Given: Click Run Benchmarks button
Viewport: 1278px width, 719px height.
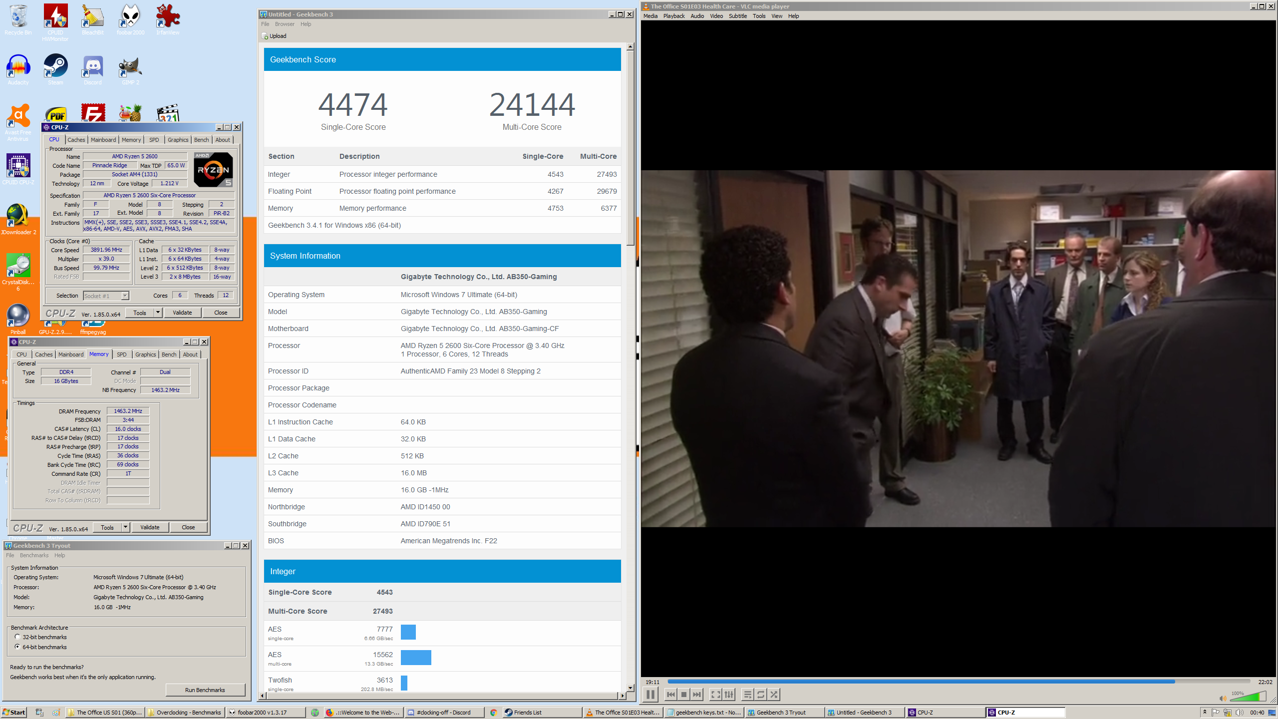Looking at the screenshot, I should (205, 690).
